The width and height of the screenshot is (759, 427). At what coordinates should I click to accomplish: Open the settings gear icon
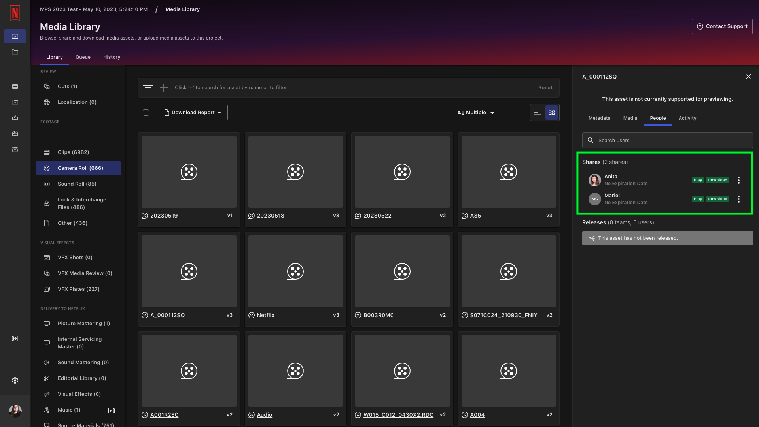pyautogui.click(x=15, y=380)
